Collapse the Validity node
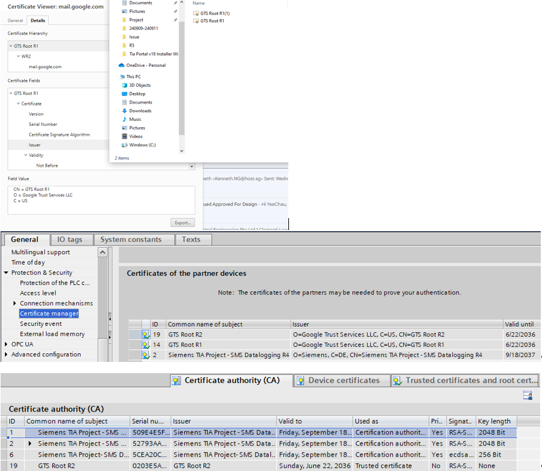Viewport: 542px width, 471px height. pos(25,155)
